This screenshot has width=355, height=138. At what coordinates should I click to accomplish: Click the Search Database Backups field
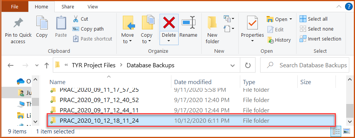[305, 65]
